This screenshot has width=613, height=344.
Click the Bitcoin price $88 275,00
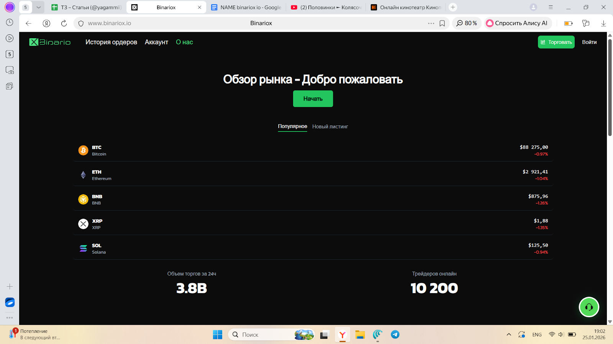click(x=534, y=147)
